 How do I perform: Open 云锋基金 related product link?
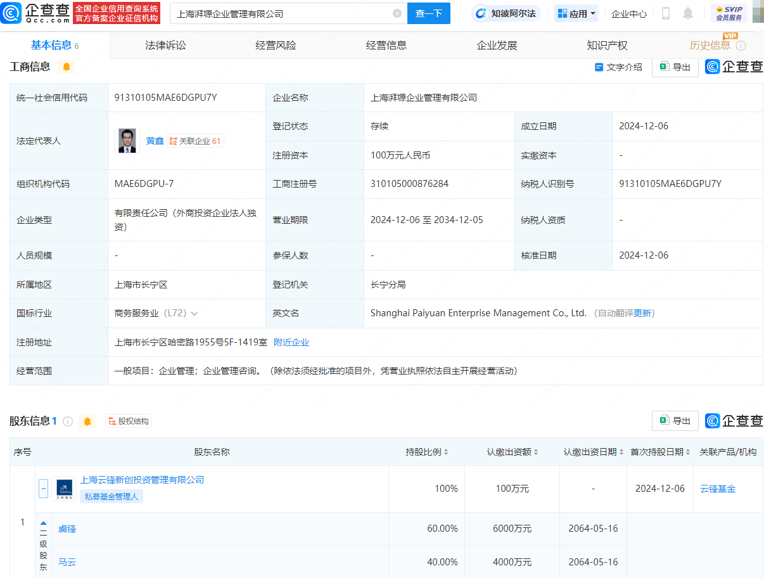pyautogui.click(x=718, y=489)
